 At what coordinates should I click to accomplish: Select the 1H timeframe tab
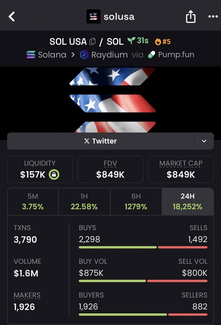pos(84,202)
